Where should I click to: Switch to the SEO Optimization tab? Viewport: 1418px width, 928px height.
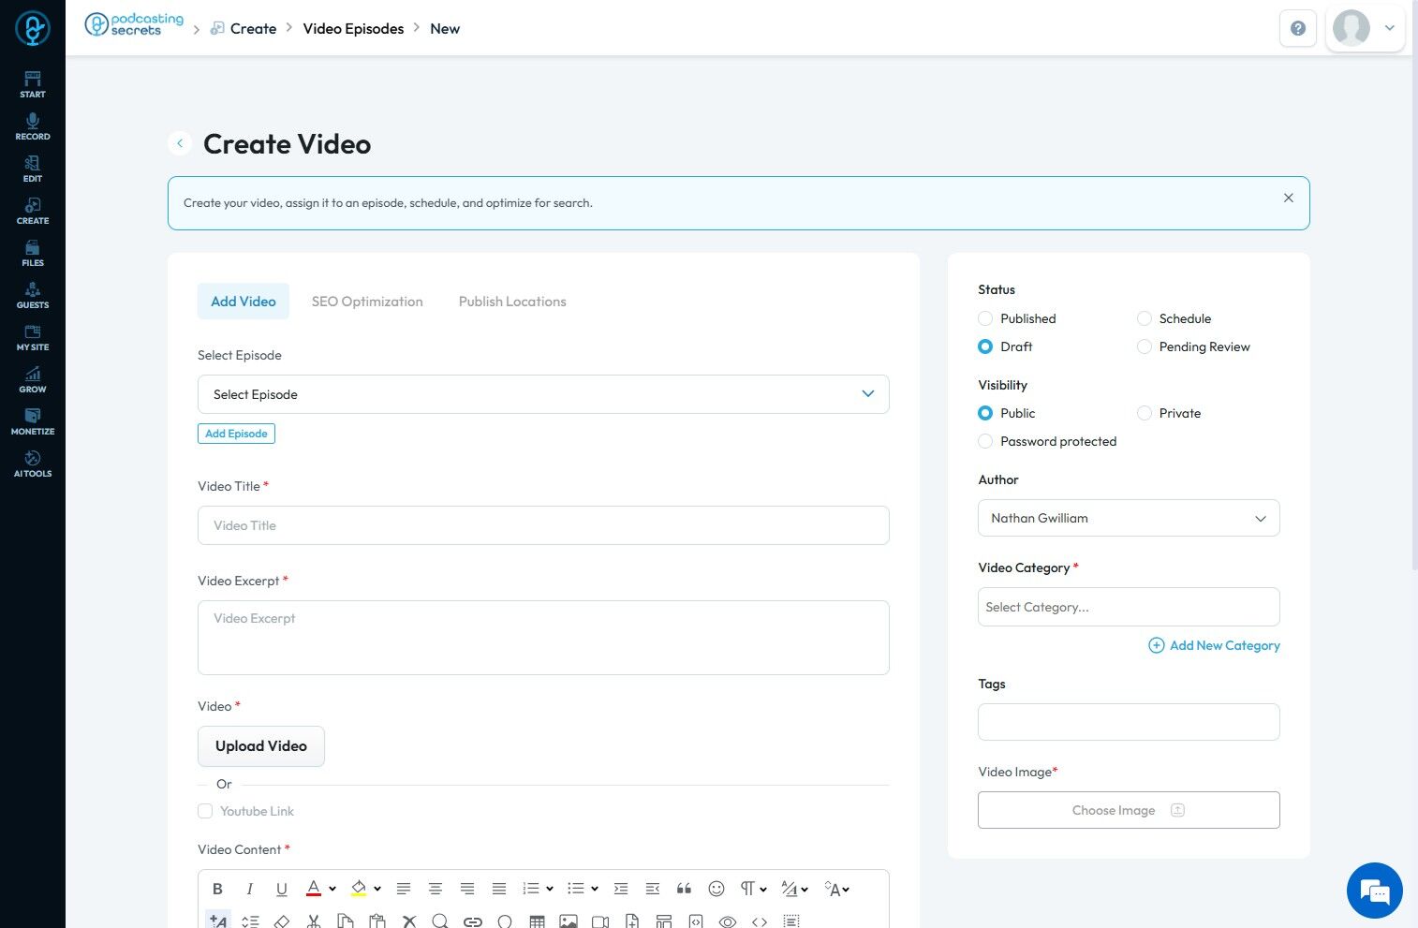point(367,302)
